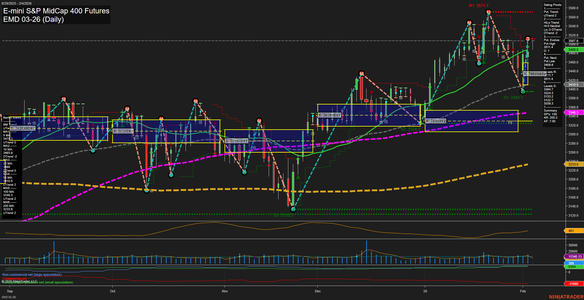The height and width of the screenshot is (300, 584).
Task: Click the blue 389 axis marker
Action: tap(571, 263)
